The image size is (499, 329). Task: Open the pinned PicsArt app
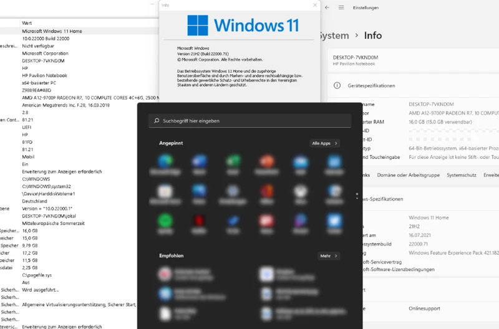pyautogui.click(x=301, y=224)
